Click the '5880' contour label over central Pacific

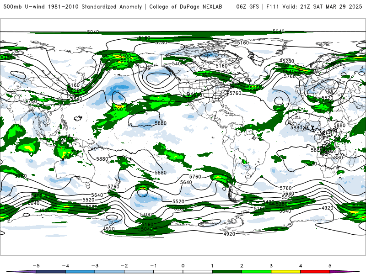coord(161,123)
